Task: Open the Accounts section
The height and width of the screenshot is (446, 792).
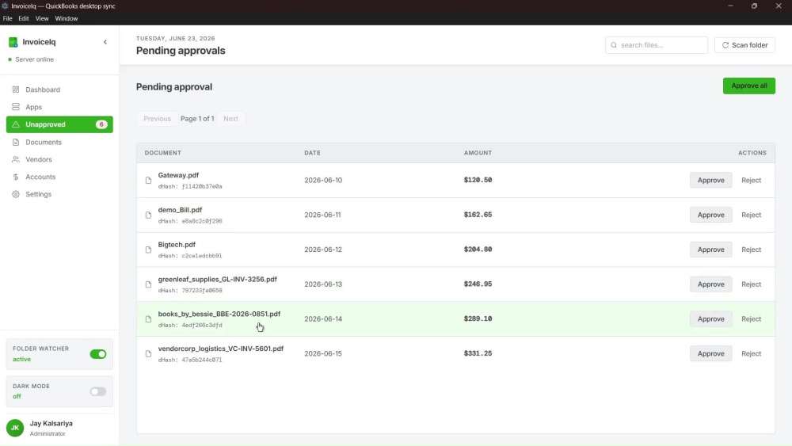Action: coord(59,177)
